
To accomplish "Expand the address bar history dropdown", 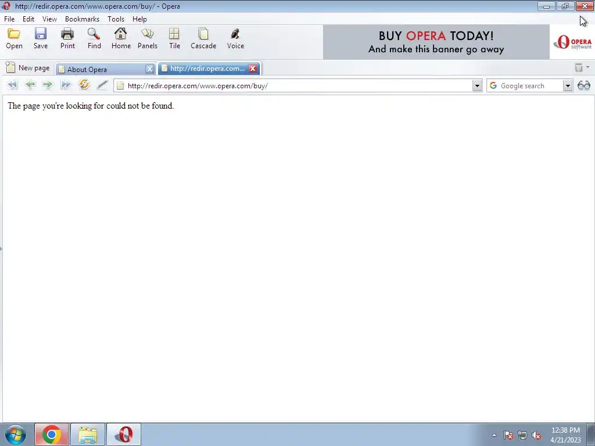I will [477, 86].
